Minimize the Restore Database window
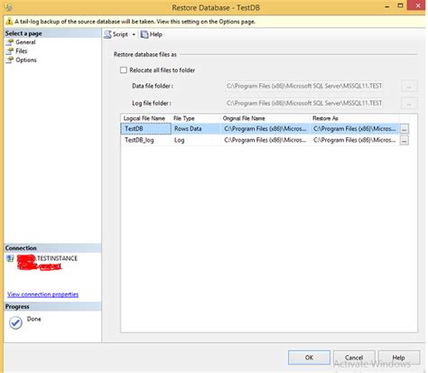This screenshot has width=428, height=373. click(x=387, y=6)
